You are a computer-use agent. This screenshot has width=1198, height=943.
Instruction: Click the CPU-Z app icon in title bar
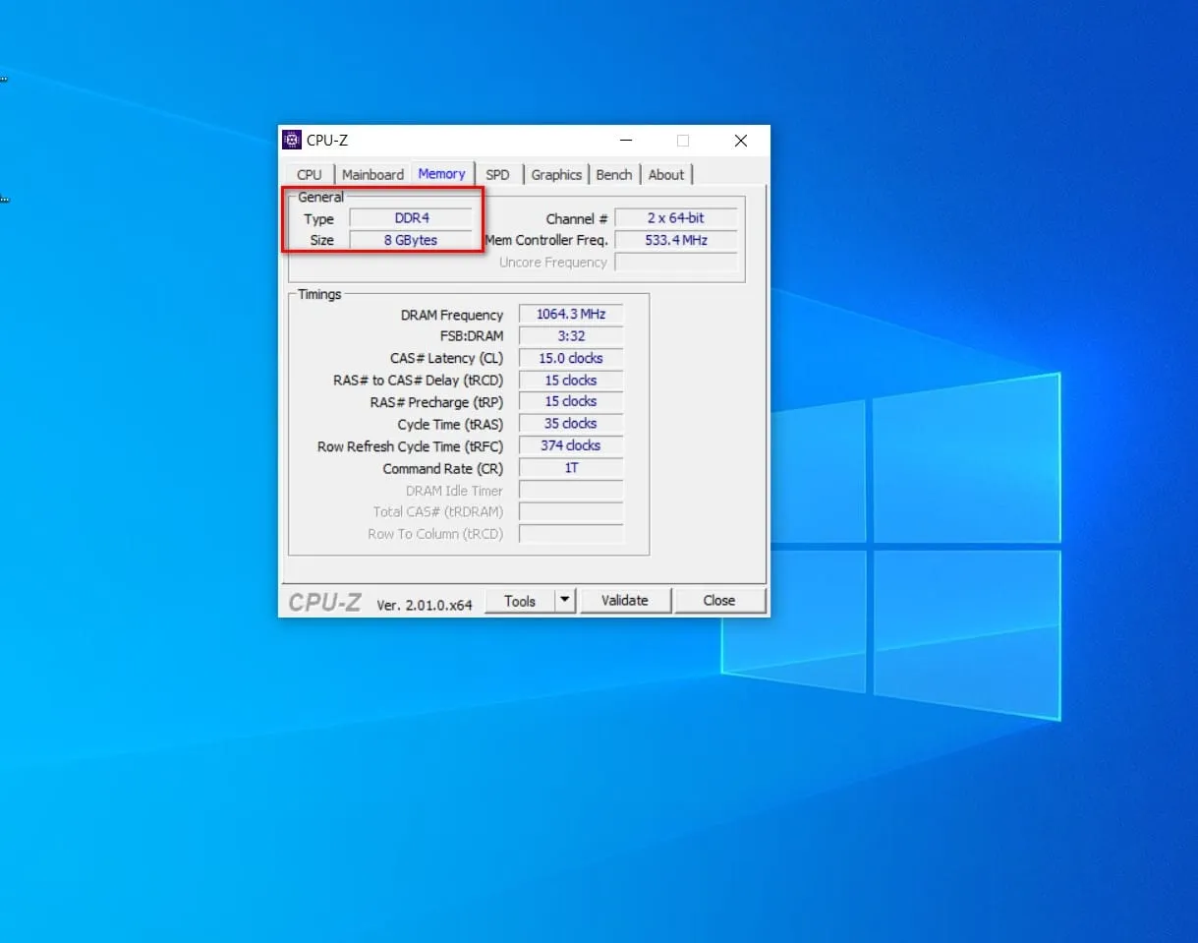292,141
